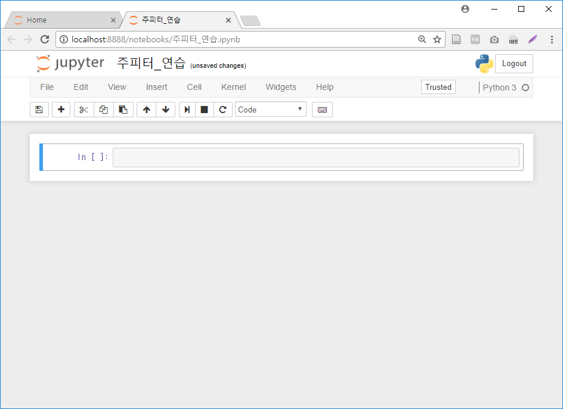Switch to the Home browser tab
This screenshot has height=409, width=563.
[x=63, y=20]
